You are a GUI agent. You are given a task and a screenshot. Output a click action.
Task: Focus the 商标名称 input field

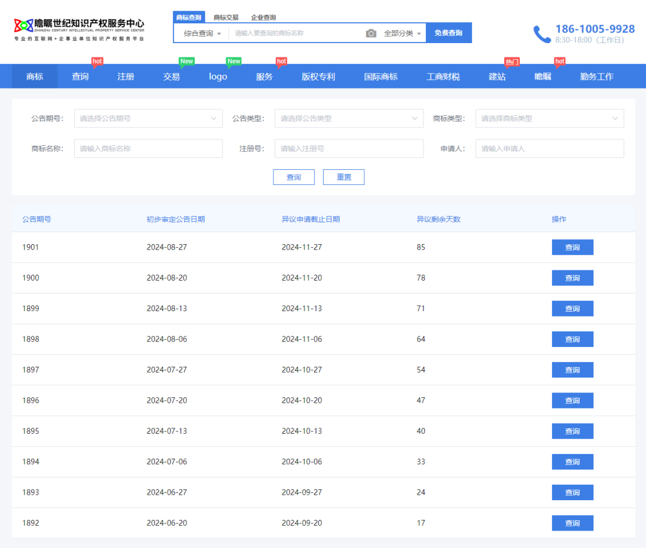pyautogui.click(x=148, y=148)
